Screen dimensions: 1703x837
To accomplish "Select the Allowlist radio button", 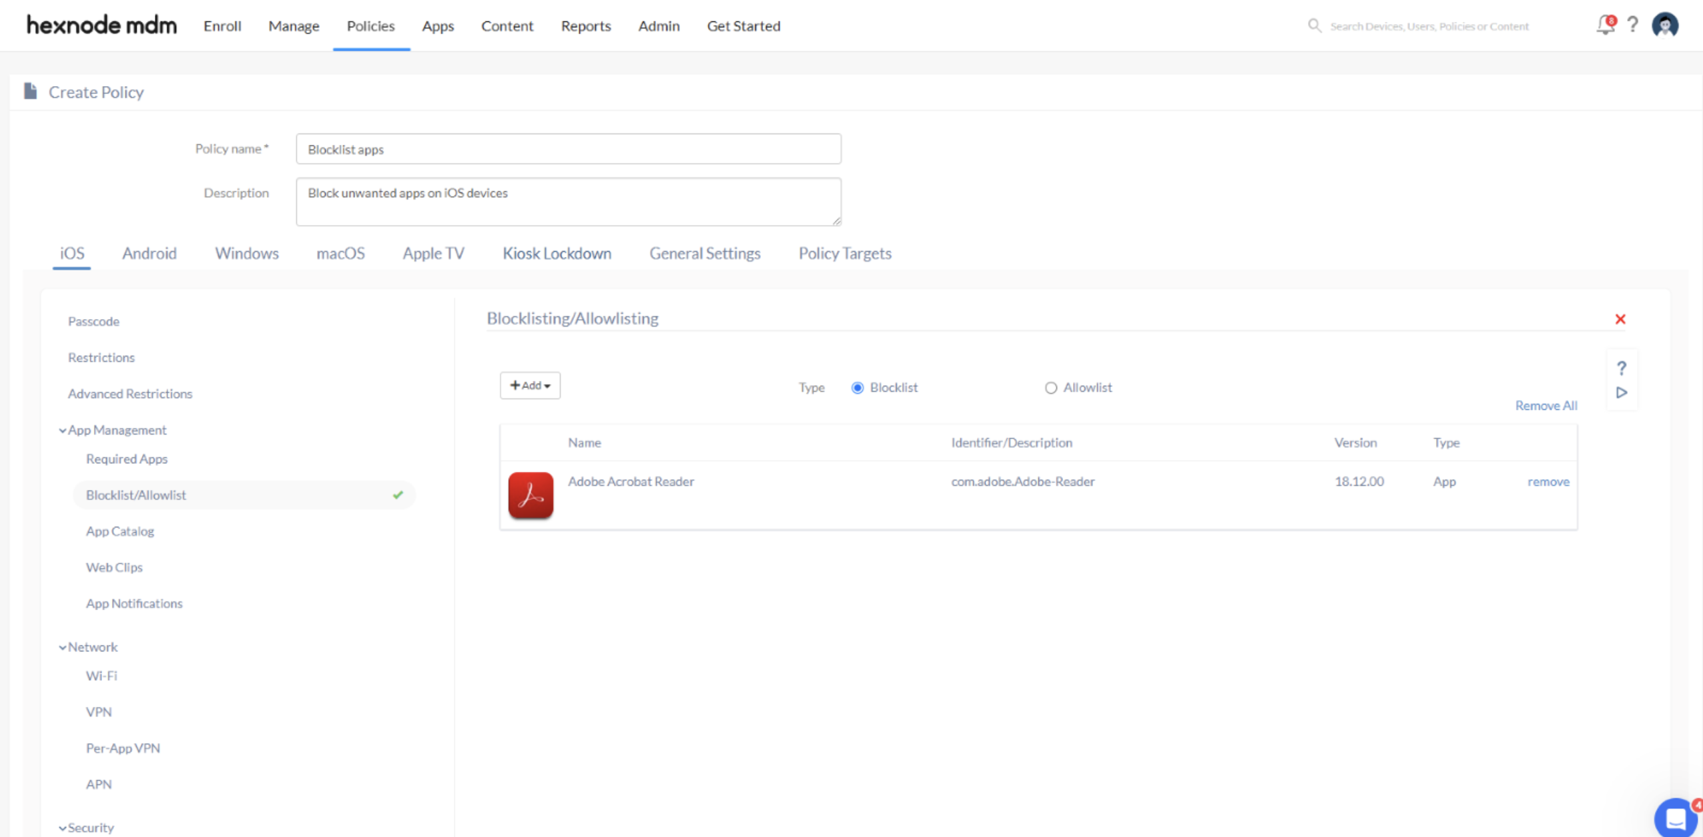I will [x=1050, y=387].
